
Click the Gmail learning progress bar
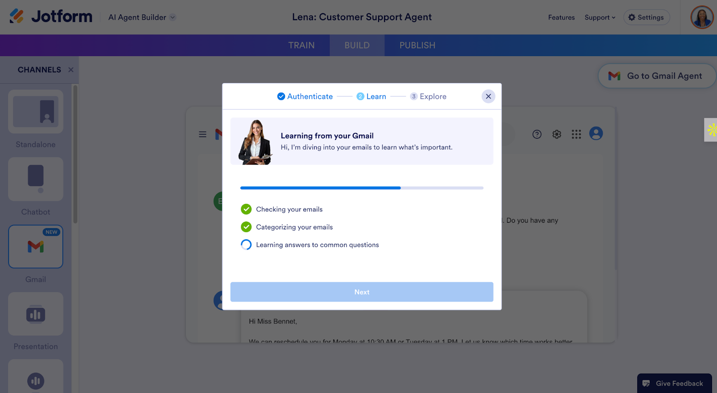pos(362,188)
